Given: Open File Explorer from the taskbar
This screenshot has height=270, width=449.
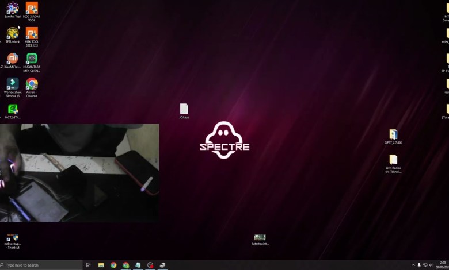Looking at the screenshot, I should [x=101, y=265].
